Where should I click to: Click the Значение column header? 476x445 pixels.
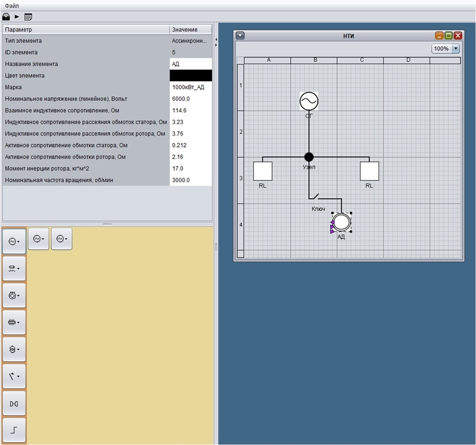[190, 29]
